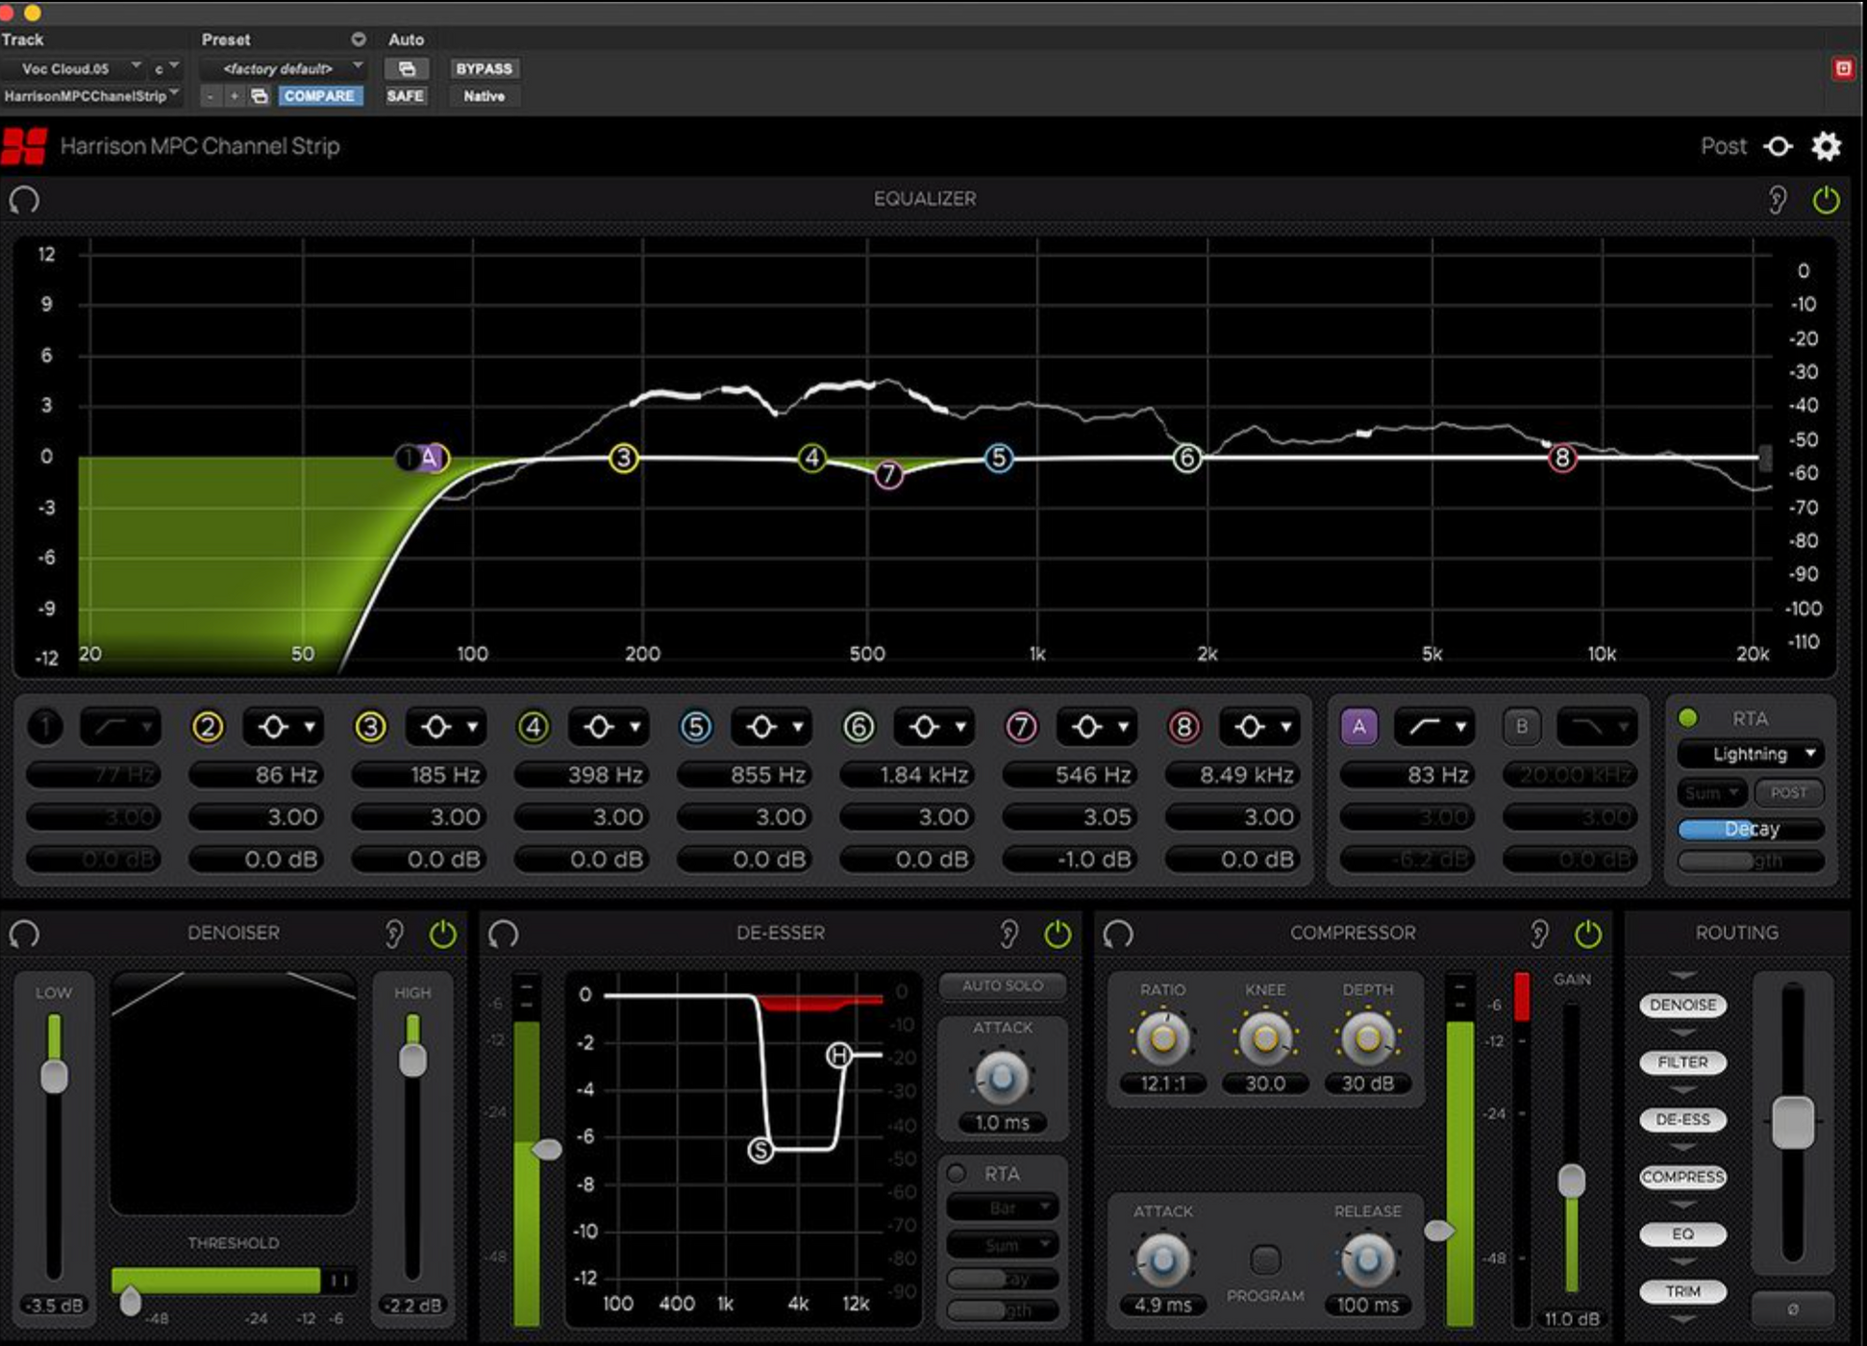
Task: Click the COMPARE button
Action: (322, 96)
